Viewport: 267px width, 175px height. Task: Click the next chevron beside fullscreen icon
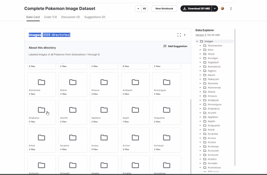tap(184, 35)
